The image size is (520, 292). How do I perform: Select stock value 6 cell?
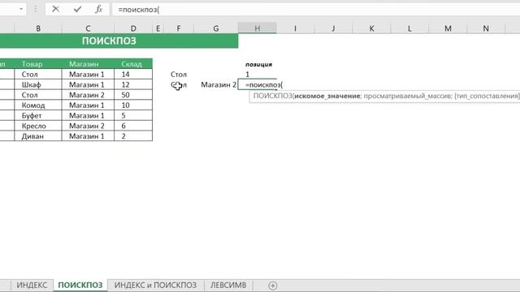pyautogui.click(x=133, y=126)
